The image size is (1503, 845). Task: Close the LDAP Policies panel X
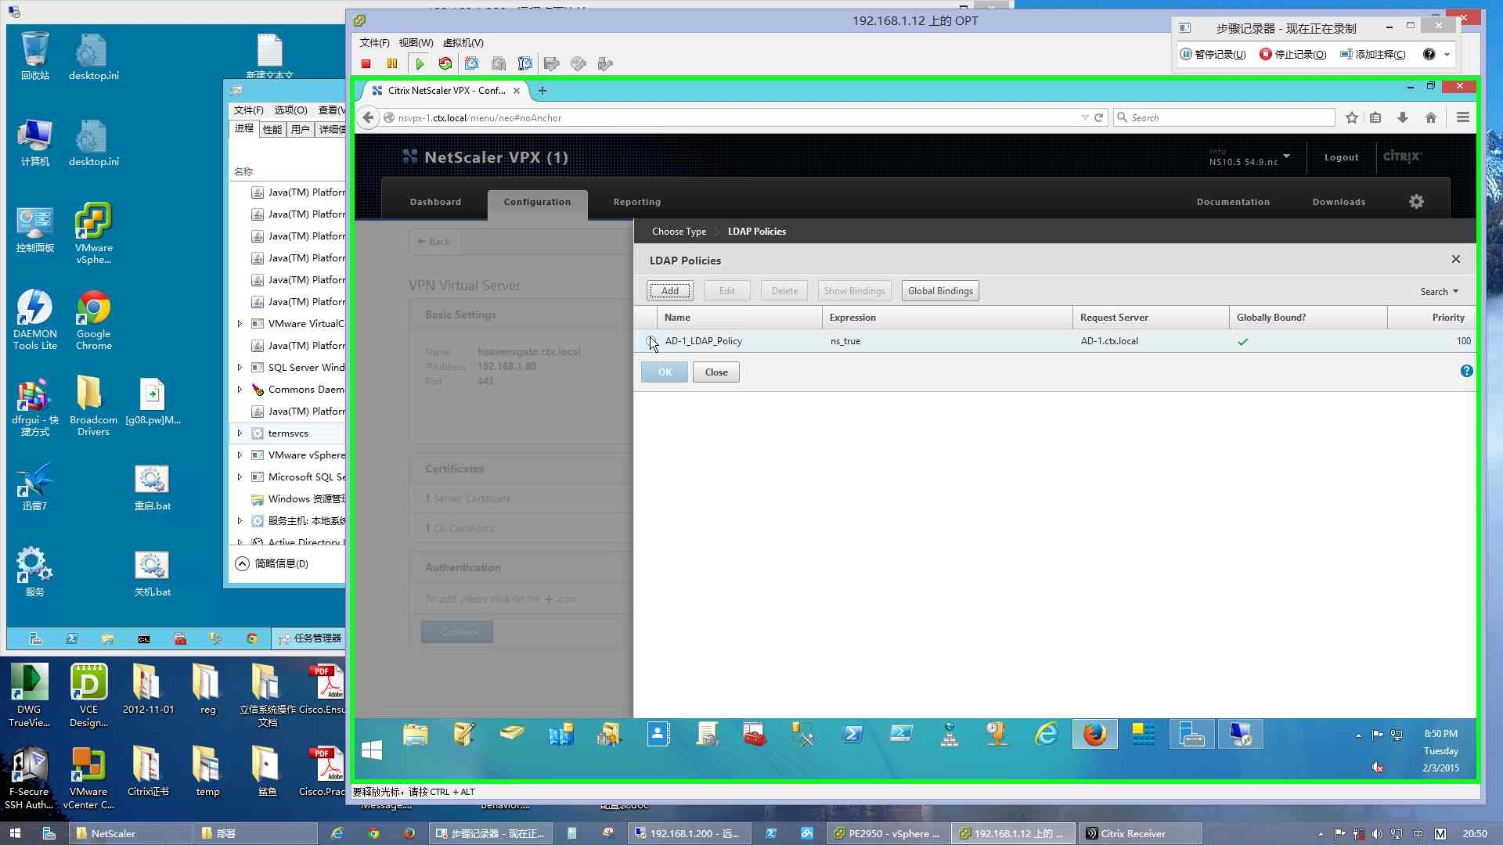coord(1456,260)
